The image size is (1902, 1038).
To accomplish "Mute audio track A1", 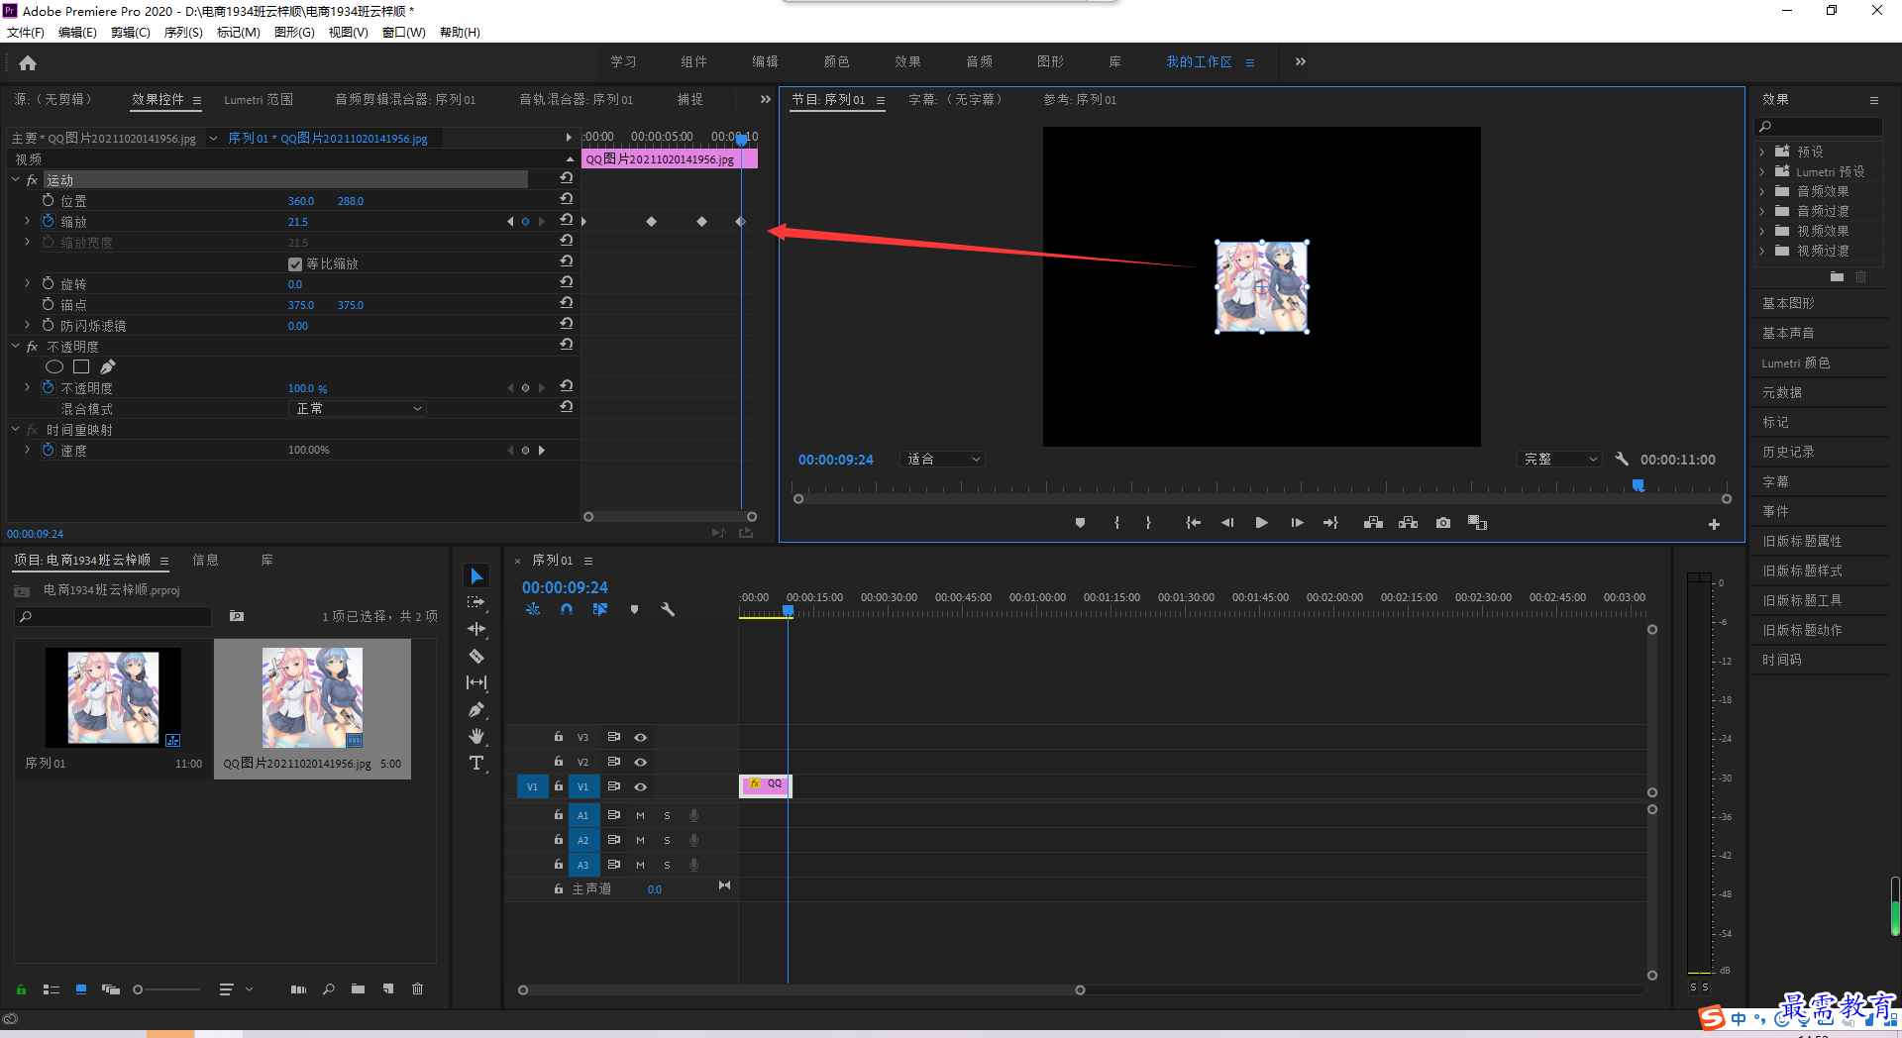I will [640, 815].
